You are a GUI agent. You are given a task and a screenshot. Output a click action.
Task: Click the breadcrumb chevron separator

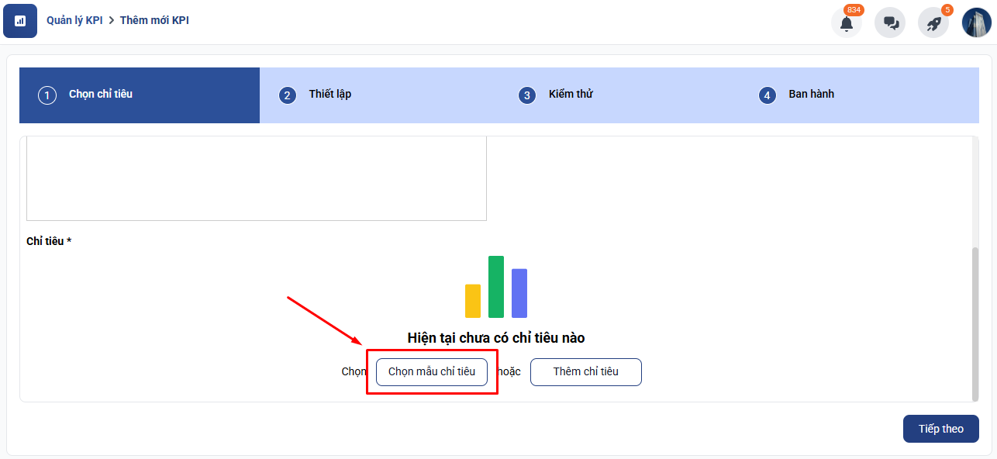click(x=111, y=20)
